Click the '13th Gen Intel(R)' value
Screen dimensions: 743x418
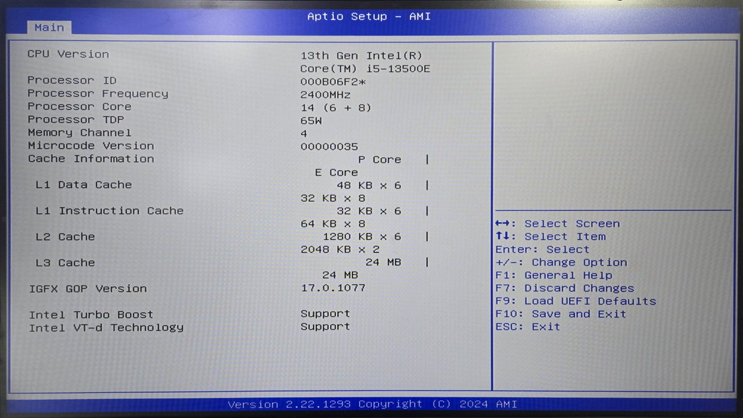pos(361,56)
